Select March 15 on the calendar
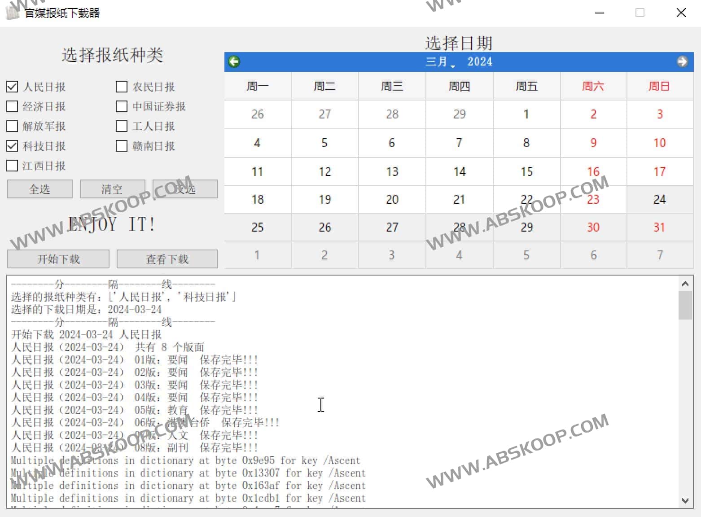 [526, 171]
